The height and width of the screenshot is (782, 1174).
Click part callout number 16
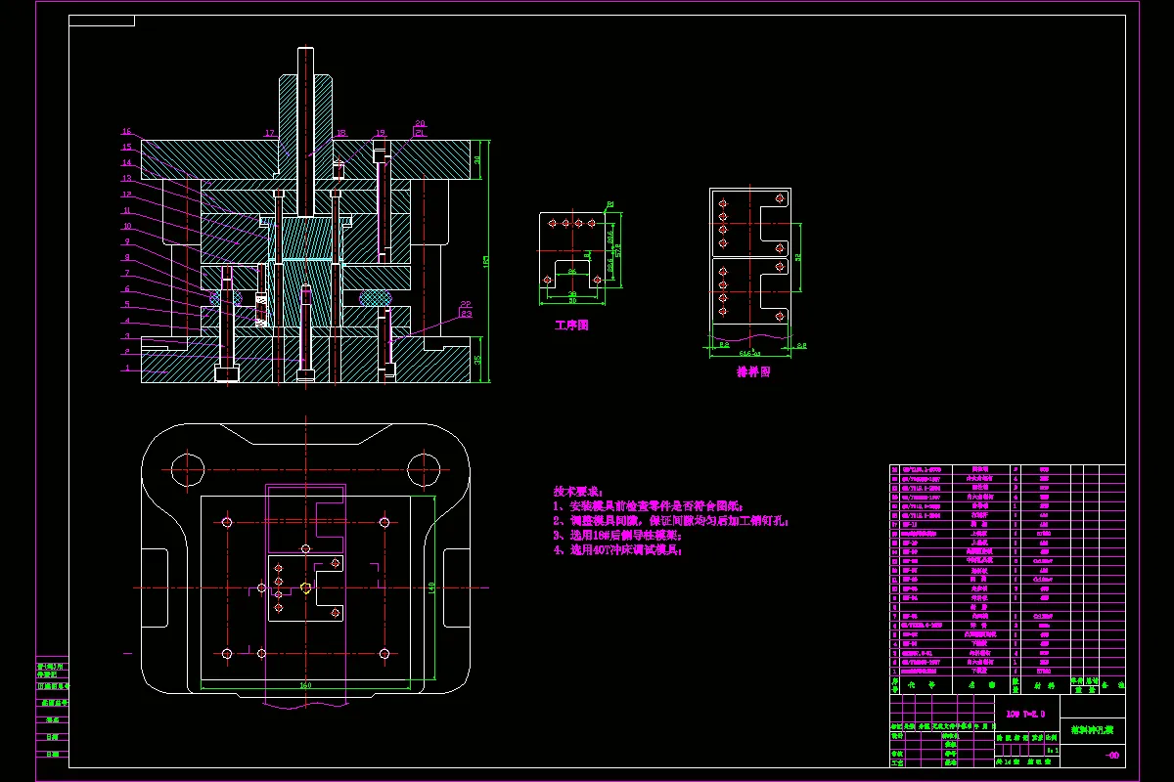pos(126,131)
